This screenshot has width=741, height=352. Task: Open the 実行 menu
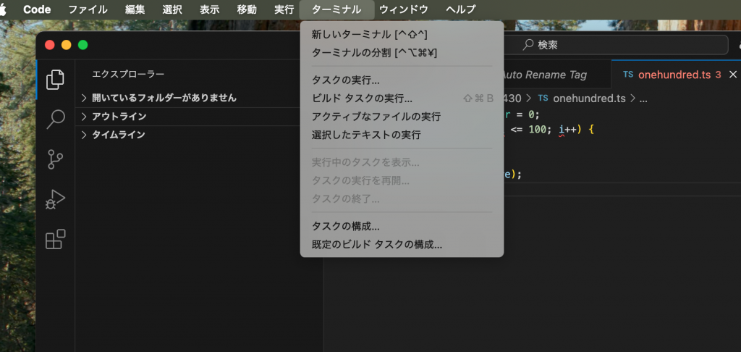pos(284,9)
